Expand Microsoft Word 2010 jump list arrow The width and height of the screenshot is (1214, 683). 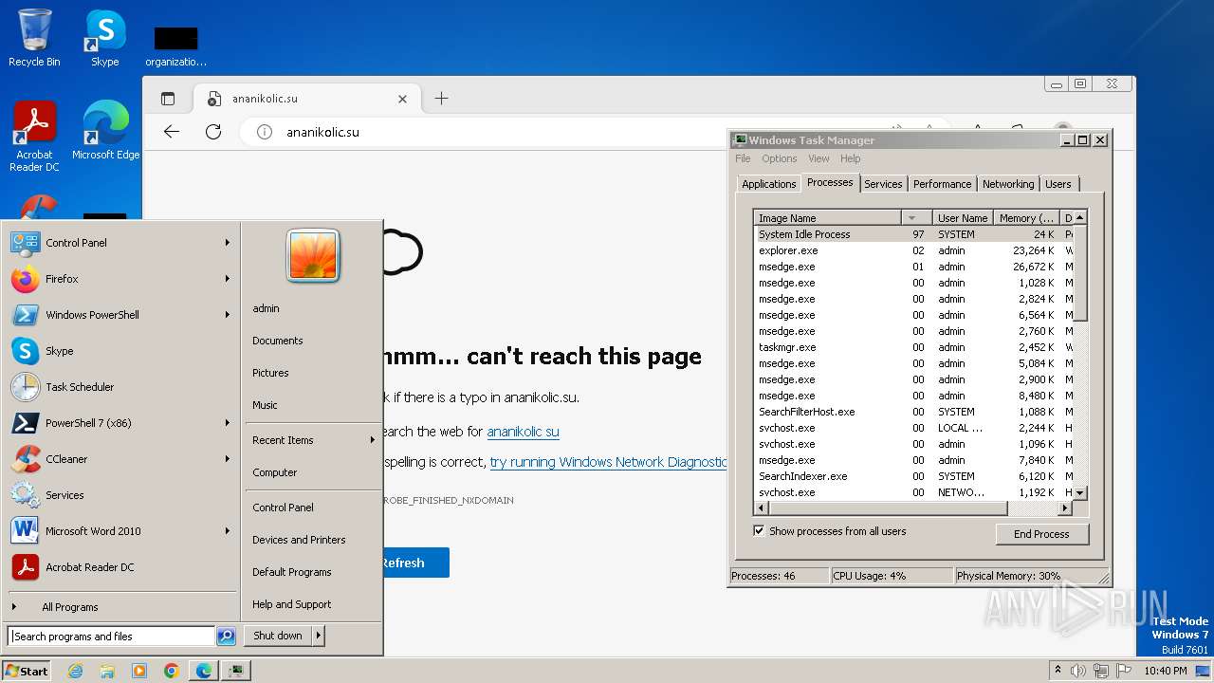[228, 531]
